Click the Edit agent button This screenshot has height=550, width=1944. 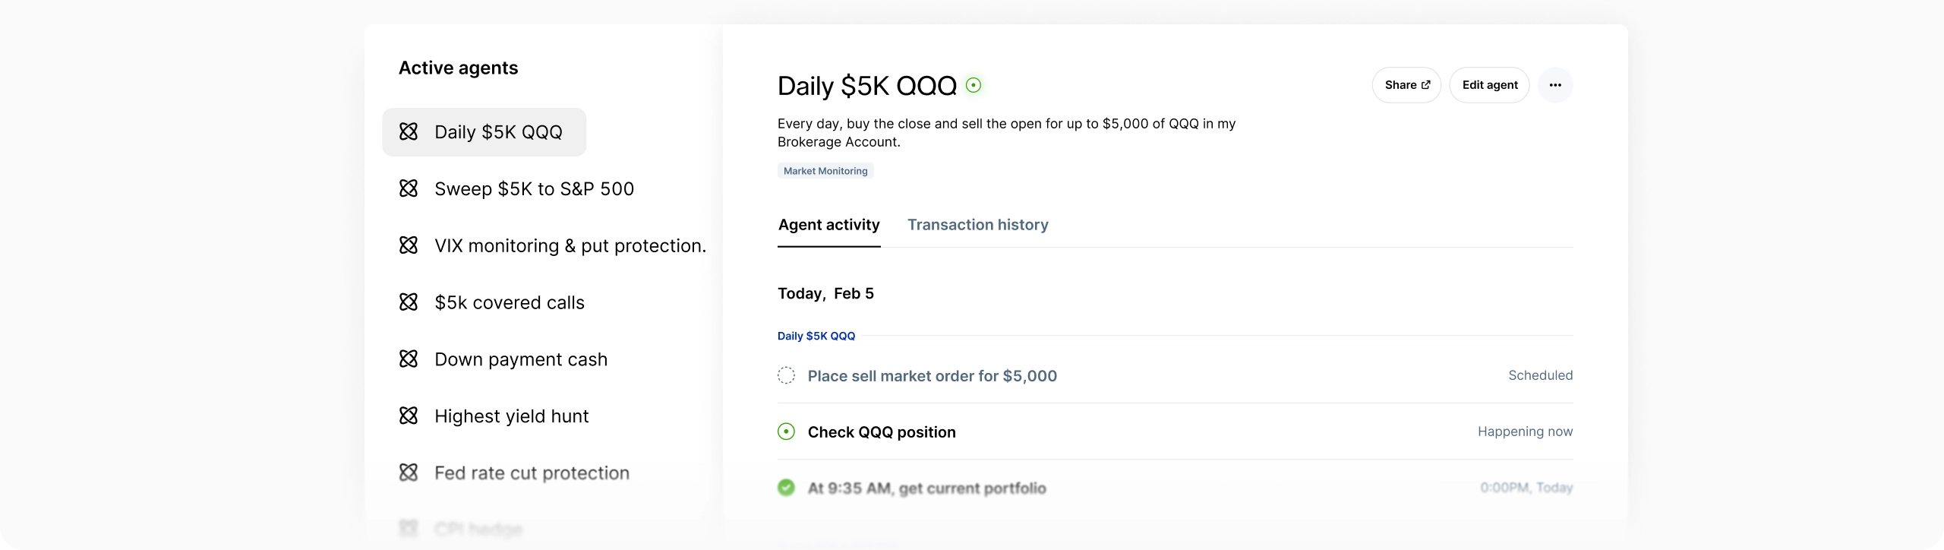[x=1490, y=85]
